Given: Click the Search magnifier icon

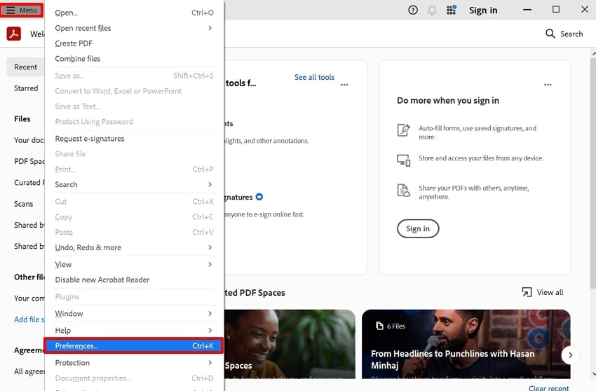Looking at the screenshot, I should pos(550,34).
